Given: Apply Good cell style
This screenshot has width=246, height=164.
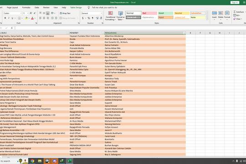Looking at the screenshot, I should click(165, 13).
